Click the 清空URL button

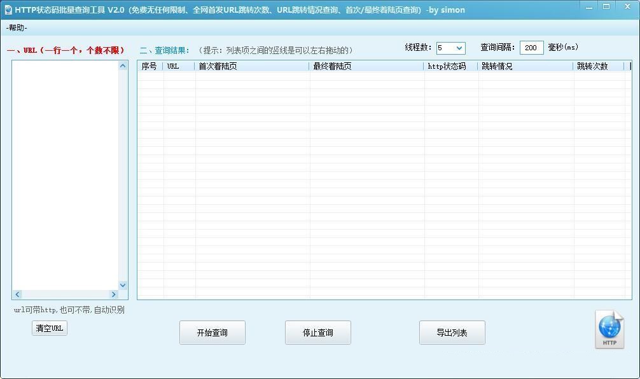[50, 328]
